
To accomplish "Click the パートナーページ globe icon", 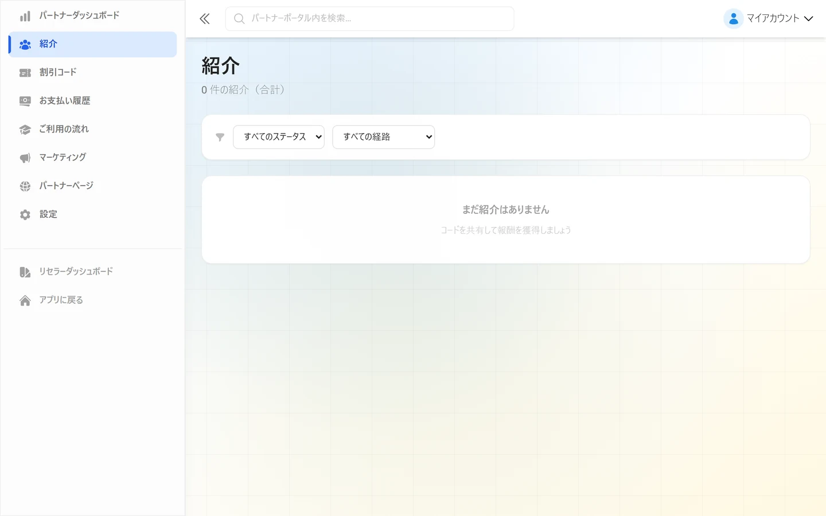I will tap(25, 186).
